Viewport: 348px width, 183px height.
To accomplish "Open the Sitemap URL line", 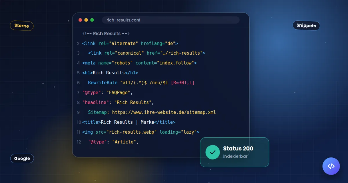I will (x=152, y=112).
